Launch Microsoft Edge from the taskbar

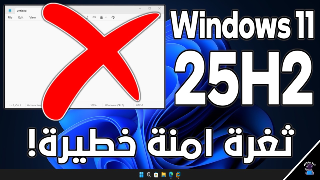point(171,174)
